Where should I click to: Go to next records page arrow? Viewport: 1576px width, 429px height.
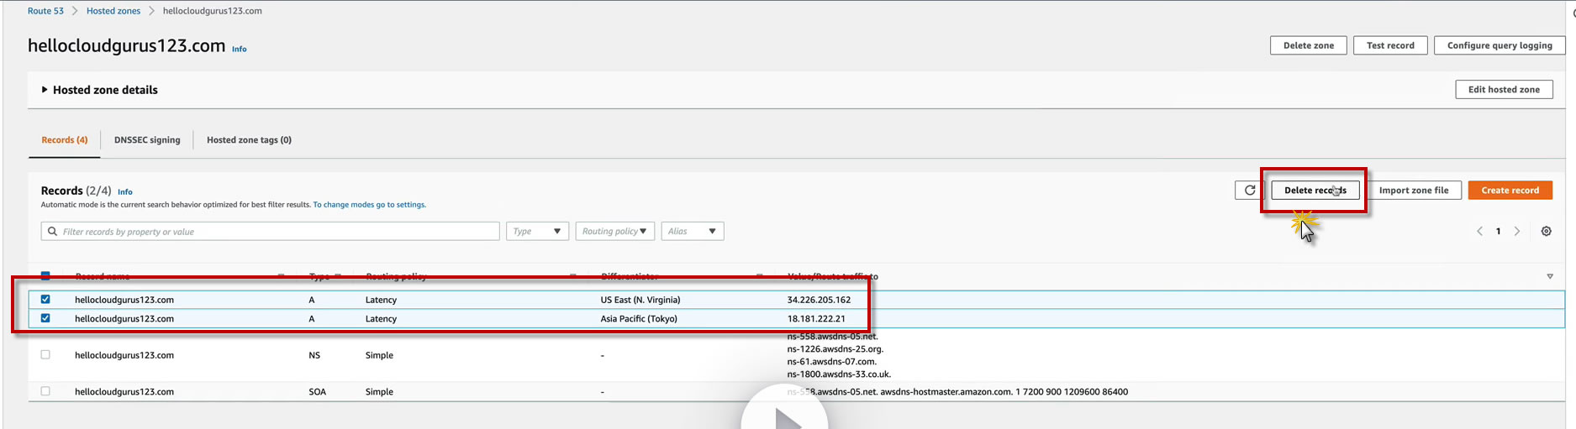click(1517, 232)
